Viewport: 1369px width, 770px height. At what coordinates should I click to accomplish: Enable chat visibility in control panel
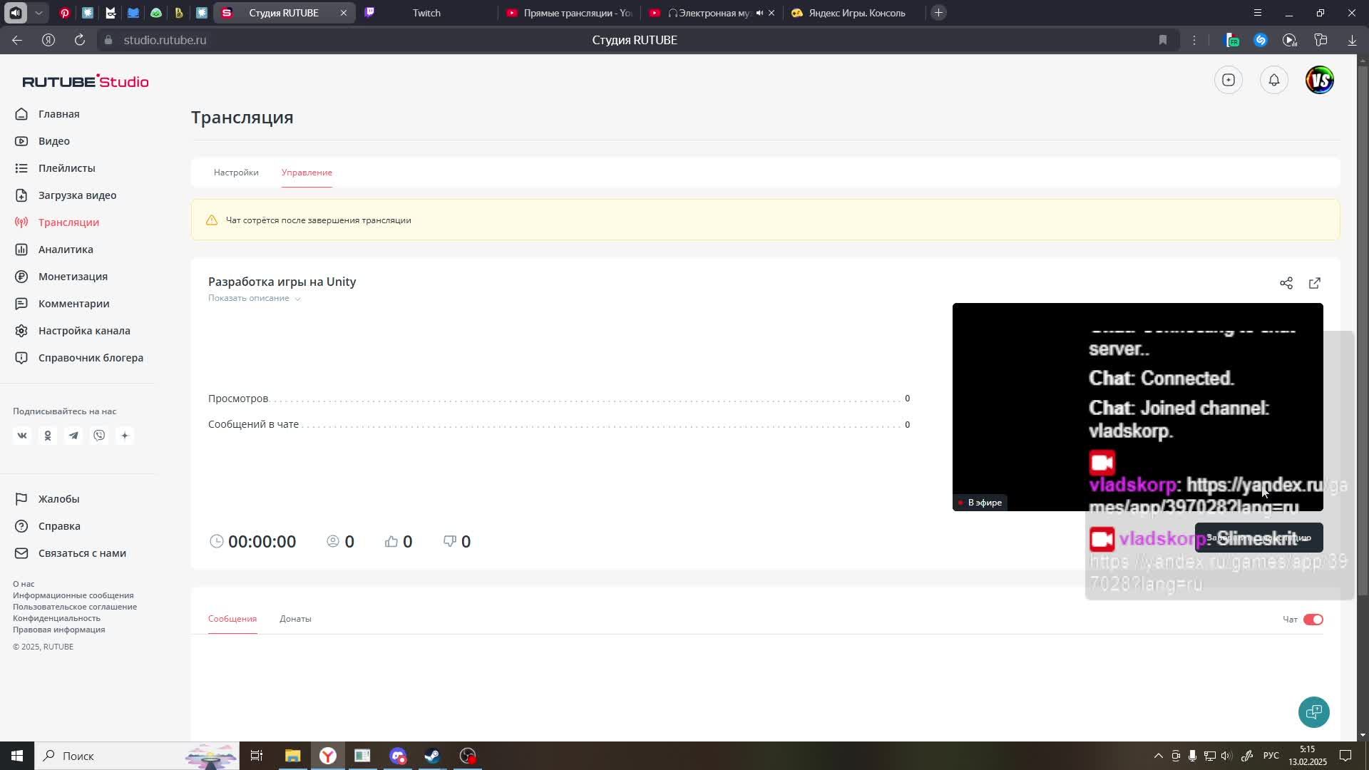[1313, 620]
